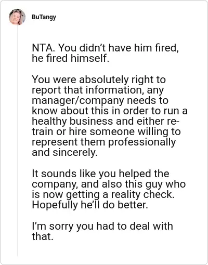Click the phrase "company, and also this guy who"
The image size is (208, 265).
click(109, 184)
